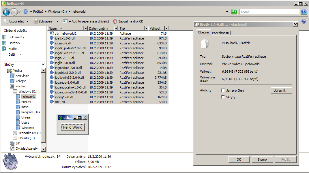309x173 pixels.
Task: Open Help with the blue question mark icon
Action: point(304,21)
